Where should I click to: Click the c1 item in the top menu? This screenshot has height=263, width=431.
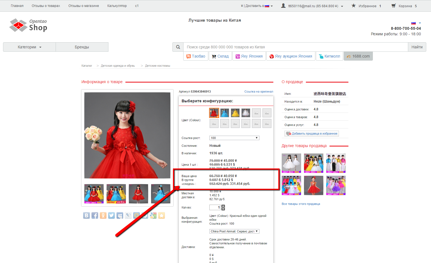pyautogui.click(x=137, y=6)
